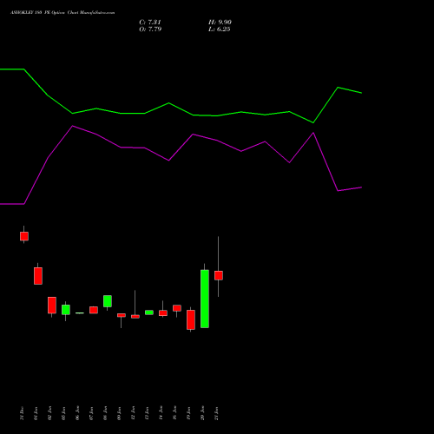Viewport: 434px width, 434px height.
Task: Click the '01 Jan' date axis label
Action: click(x=36, y=413)
